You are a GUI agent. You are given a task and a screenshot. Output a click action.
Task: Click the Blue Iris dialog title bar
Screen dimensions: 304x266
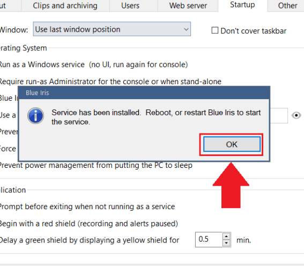144,93
